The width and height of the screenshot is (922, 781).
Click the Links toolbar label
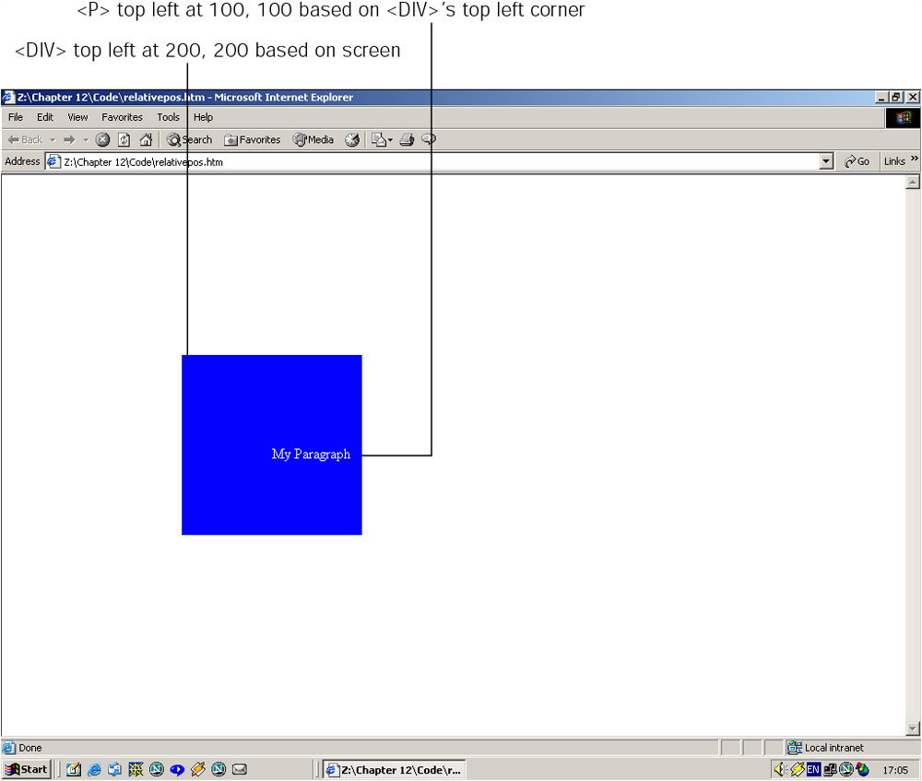point(894,161)
